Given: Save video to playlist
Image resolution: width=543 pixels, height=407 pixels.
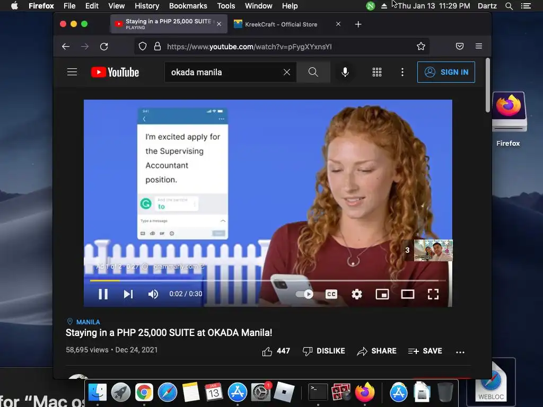Looking at the screenshot, I should (x=425, y=351).
